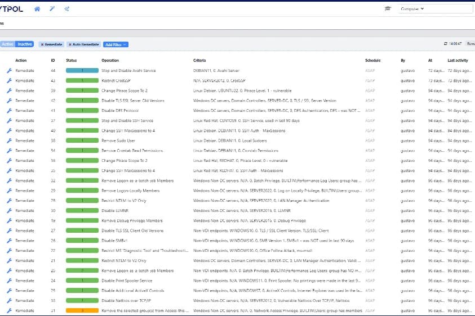Click the orange status bar in ID 31 row
This screenshot has width=475, height=316.
click(x=82, y=310)
